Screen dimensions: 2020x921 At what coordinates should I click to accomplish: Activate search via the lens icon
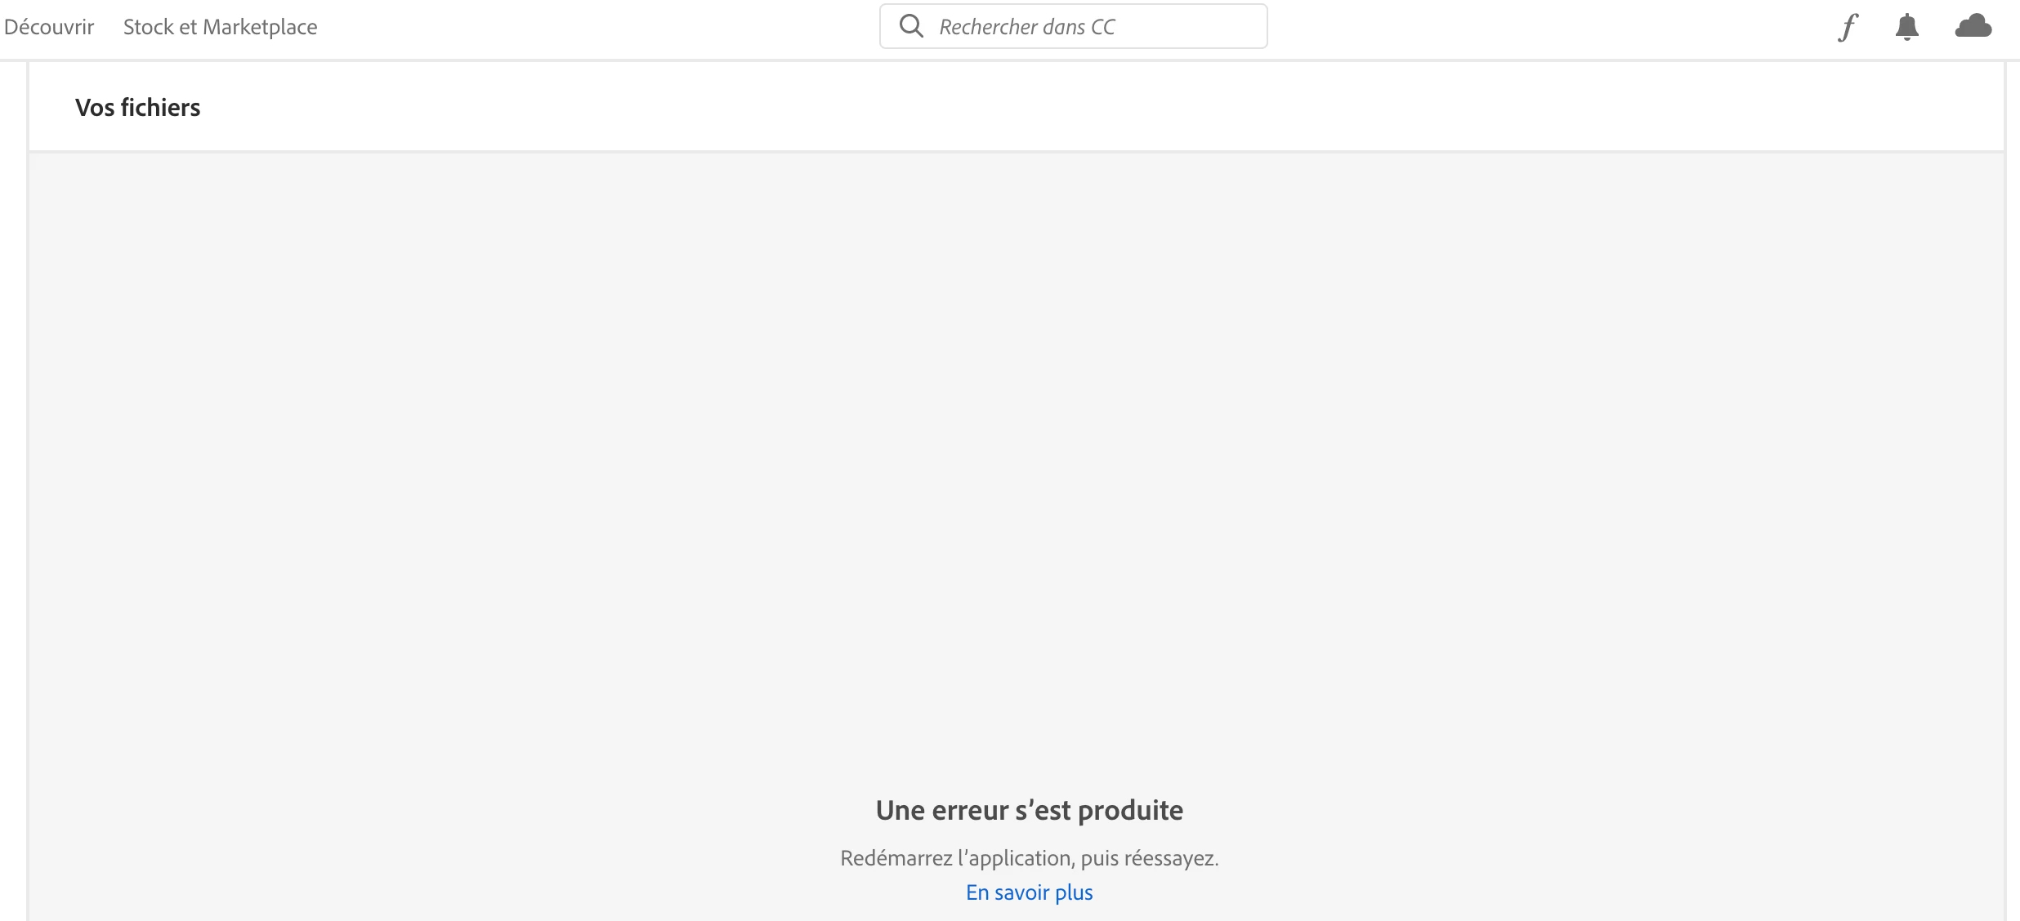pyautogui.click(x=911, y=26)
